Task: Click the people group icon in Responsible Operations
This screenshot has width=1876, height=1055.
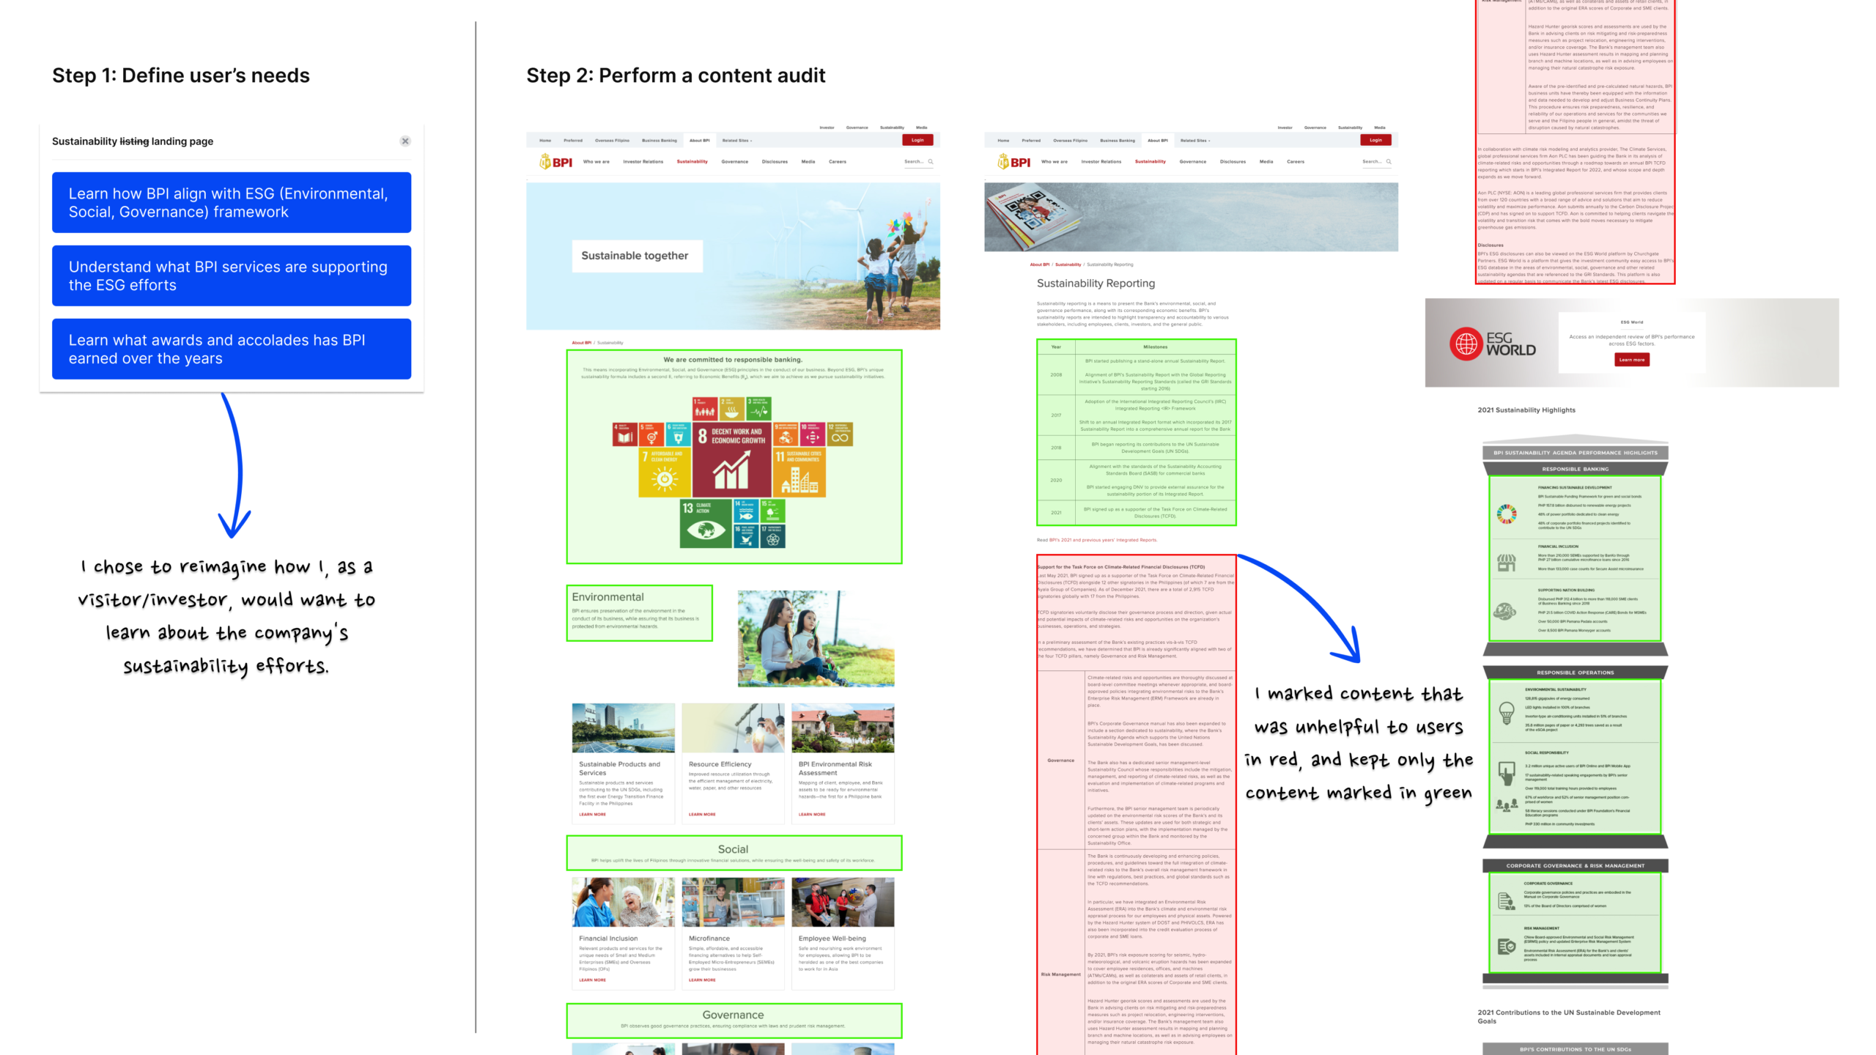Action: 1507,804
